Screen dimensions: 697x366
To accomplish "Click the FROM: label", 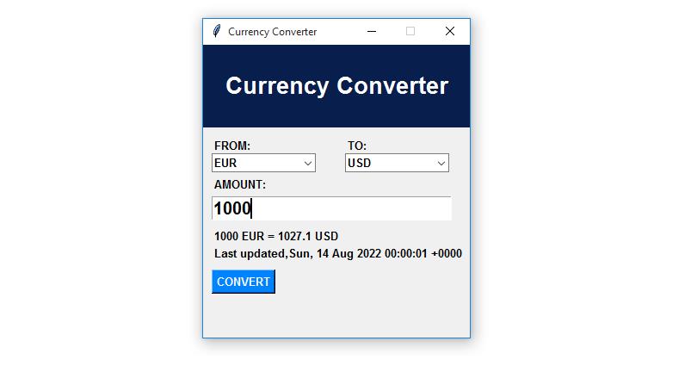I will tap(232, 146).
